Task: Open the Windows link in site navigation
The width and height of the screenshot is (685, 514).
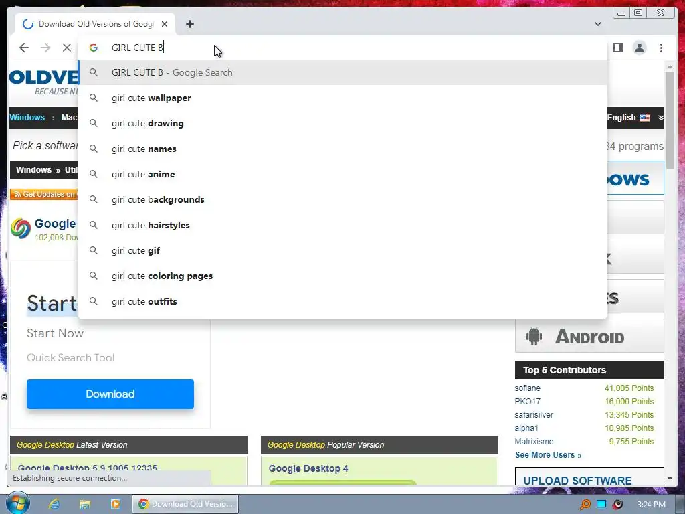Action: tap(27, 118)
